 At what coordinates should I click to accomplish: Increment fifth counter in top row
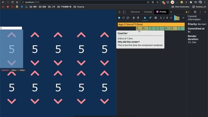pyautogui.click(x=105, y=35)
